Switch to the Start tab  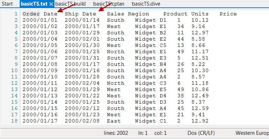[x=7, y=4]
